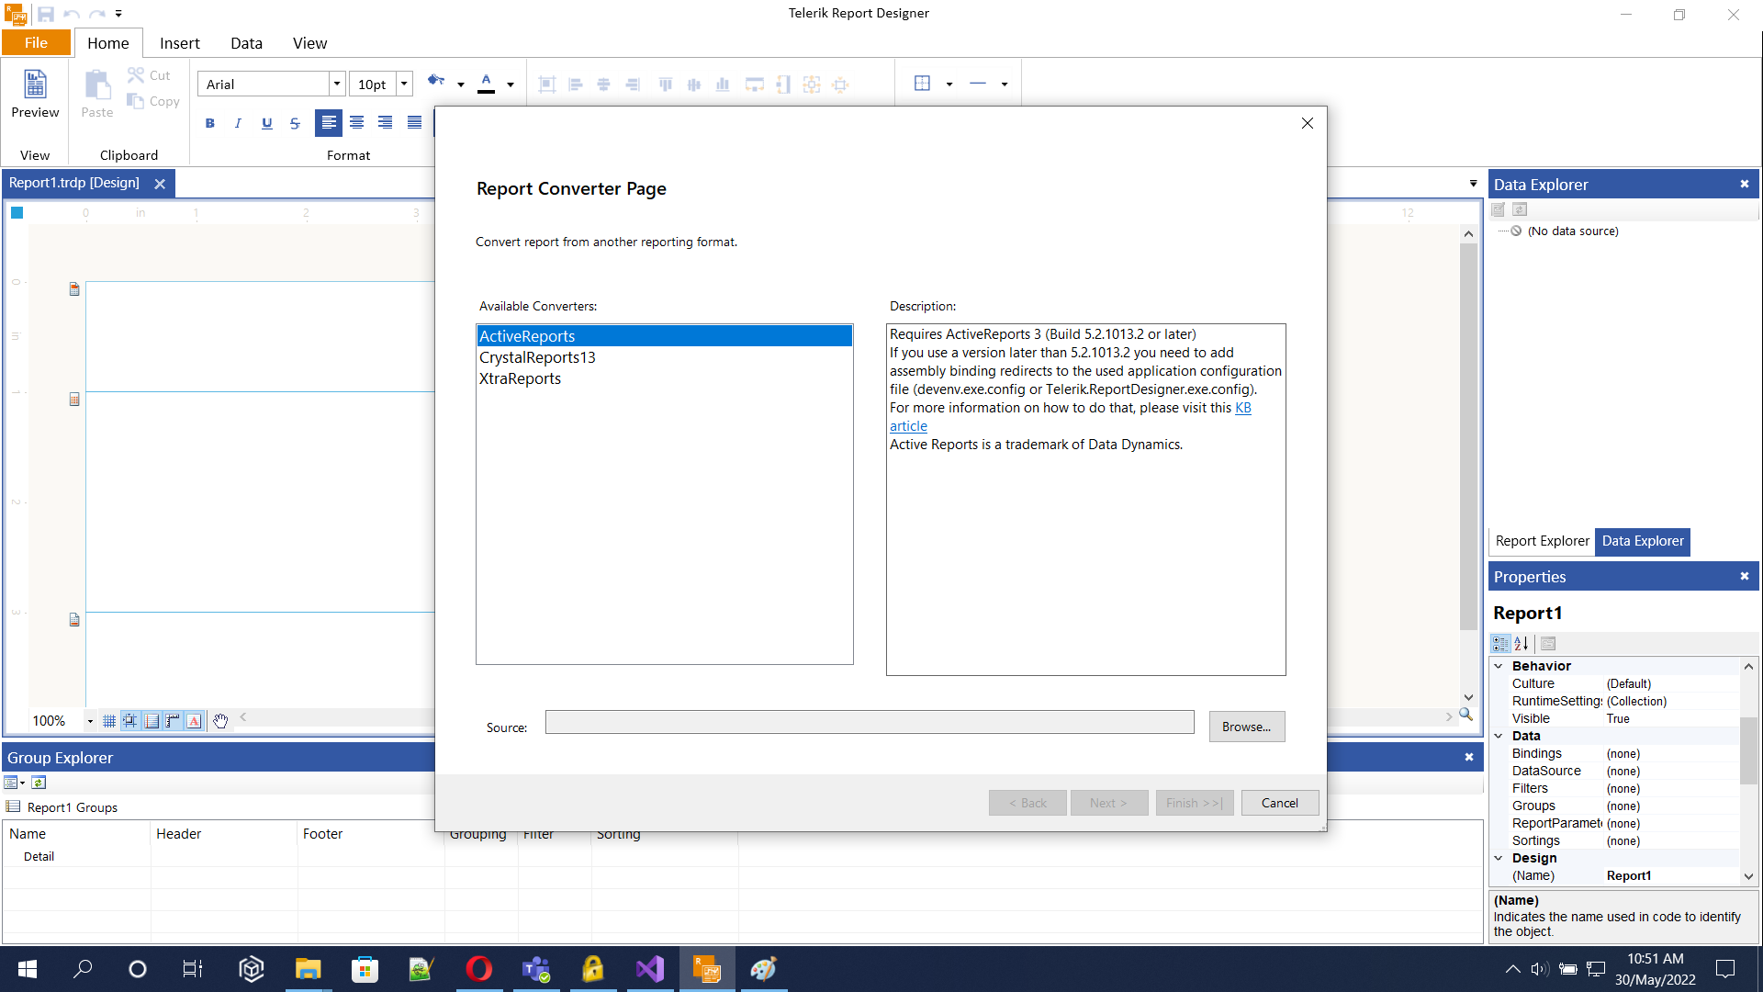The image size is (1763, 992).
Task: Click alphabetical sort in Properties panel
Action: click(x=1522, y=644)
